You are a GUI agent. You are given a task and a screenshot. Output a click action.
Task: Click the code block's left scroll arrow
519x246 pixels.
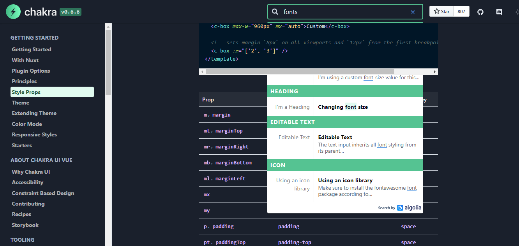click(x=202, y=72)
